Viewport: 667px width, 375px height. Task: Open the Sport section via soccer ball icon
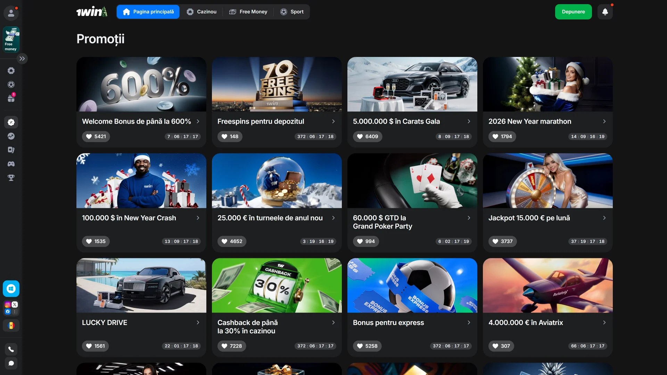[11, 84]
